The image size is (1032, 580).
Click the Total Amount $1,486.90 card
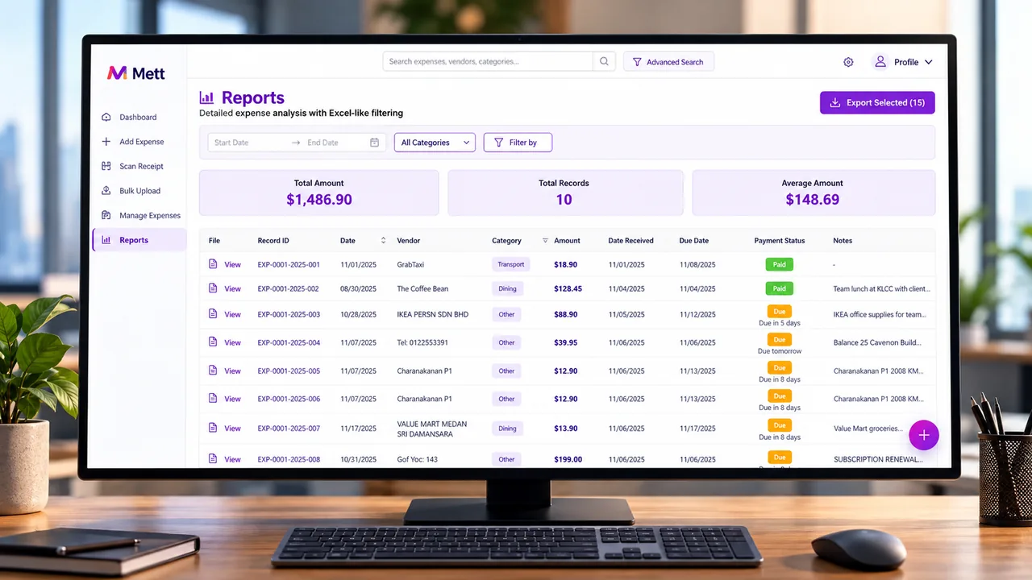pos(318,193)
